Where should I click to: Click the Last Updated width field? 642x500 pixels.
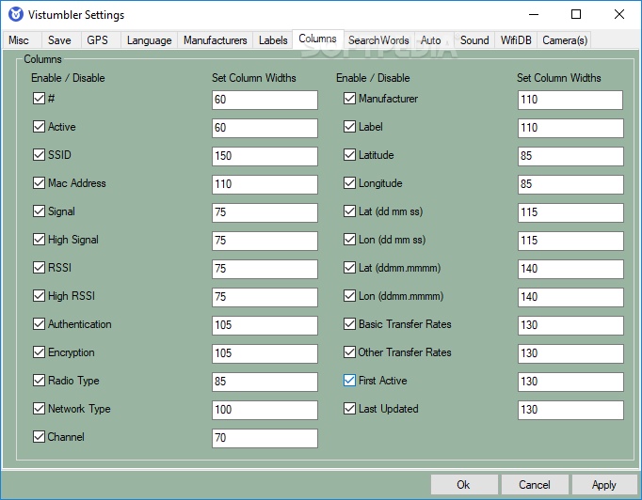[x=570, y=410]
